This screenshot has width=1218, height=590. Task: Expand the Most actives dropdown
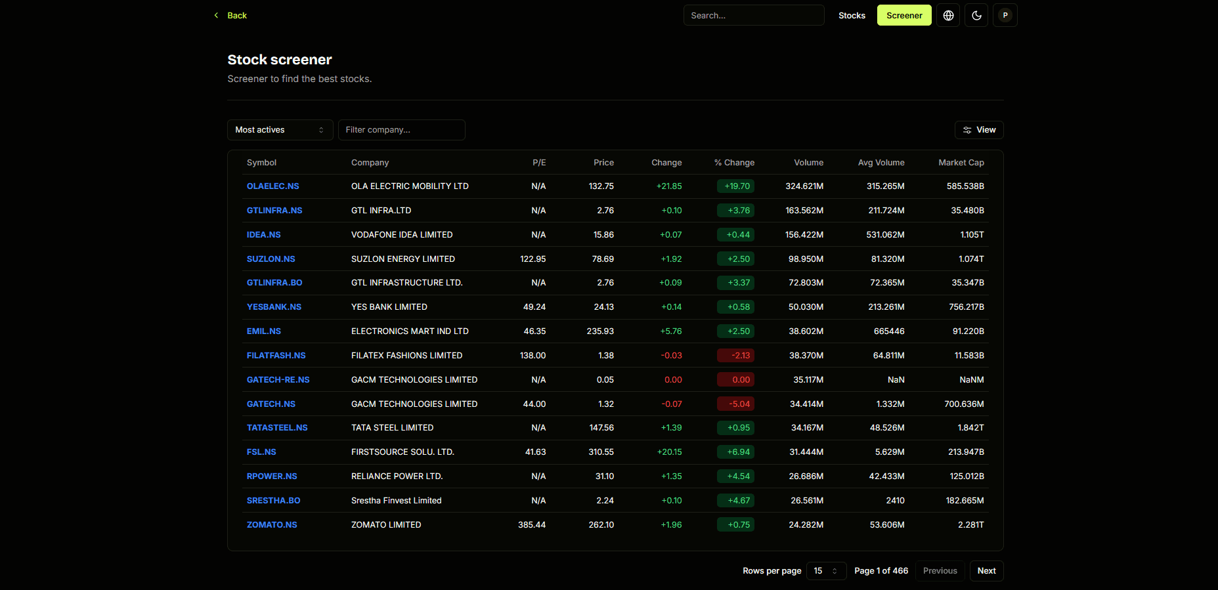(280, 130)
